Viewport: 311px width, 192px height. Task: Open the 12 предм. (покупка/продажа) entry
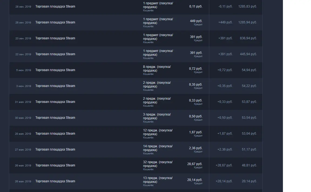coord(158,132)
